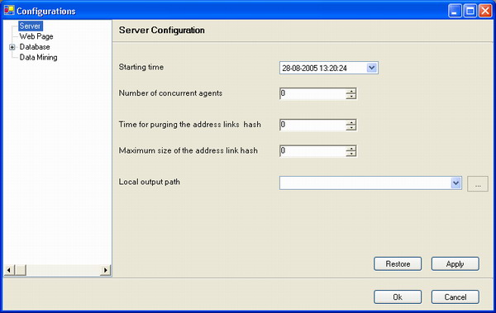Click the Configurations title bar app icon
Screen dimensions: 496x313
click(x=9, y=11)
